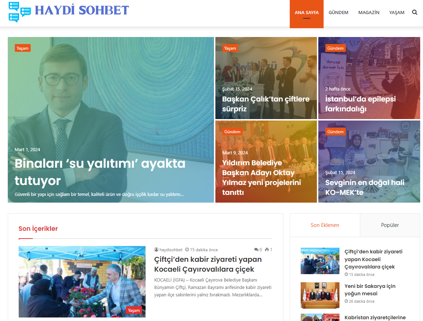
Task: Click Yaşam tag on Çiftçi article thumbnail
Action: coord(134,310)
